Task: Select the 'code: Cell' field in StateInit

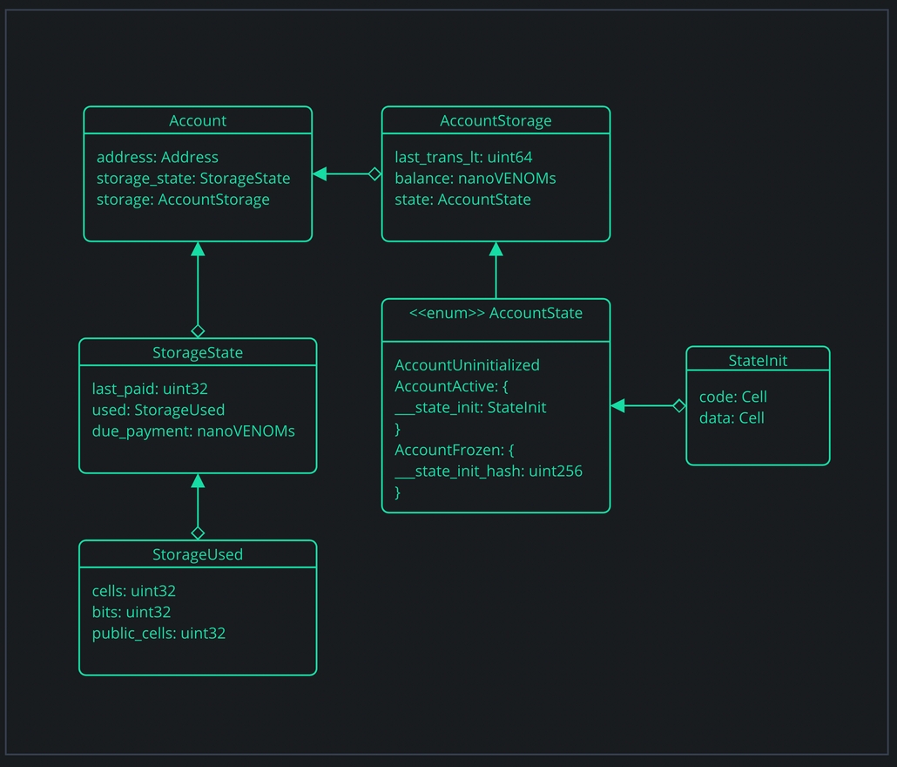Action: [x=733, y=397]
